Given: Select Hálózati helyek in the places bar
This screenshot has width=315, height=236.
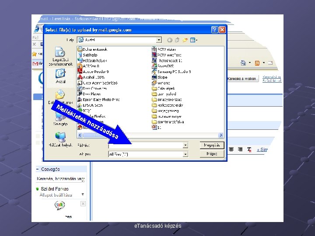Looking at the screenshot, I should [60, 139].
